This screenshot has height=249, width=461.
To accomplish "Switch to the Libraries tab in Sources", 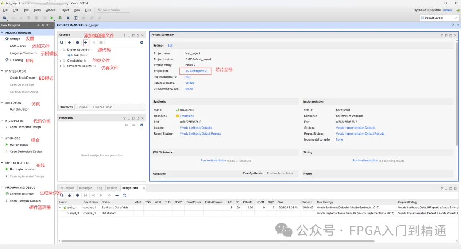I will (x=83, y=107).
